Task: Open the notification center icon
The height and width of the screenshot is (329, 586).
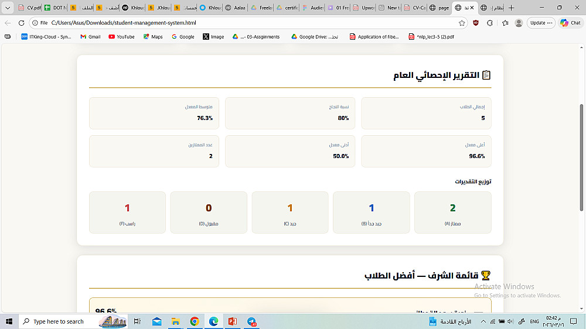Action: pos(573,321)
